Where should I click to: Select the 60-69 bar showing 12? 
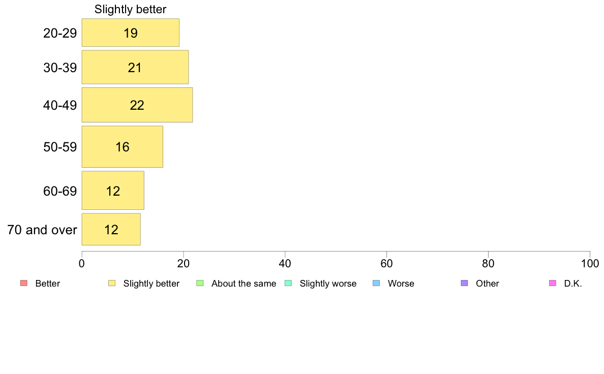point(113,191)
